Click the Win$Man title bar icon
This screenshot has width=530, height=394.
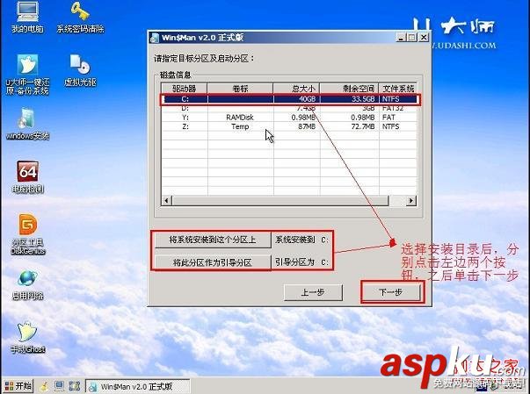(155, 38)
